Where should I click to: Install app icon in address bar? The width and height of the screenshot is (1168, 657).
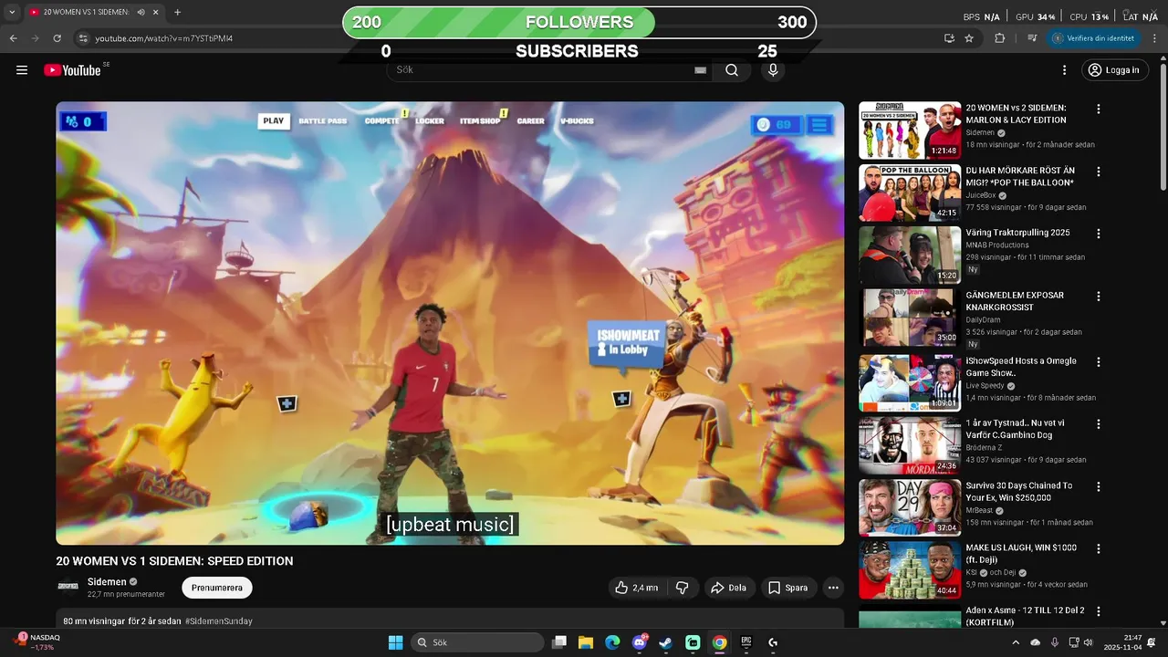(x=949, y=38)
